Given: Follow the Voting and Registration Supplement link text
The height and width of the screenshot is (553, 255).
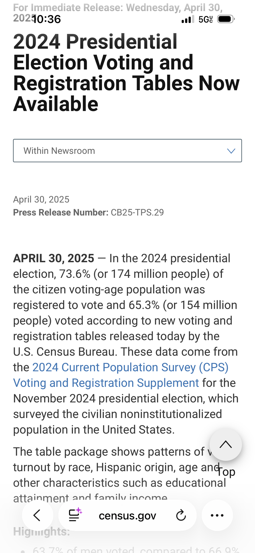Looking at the screenshot, I should pyautogui.click(x=106, y=383).
